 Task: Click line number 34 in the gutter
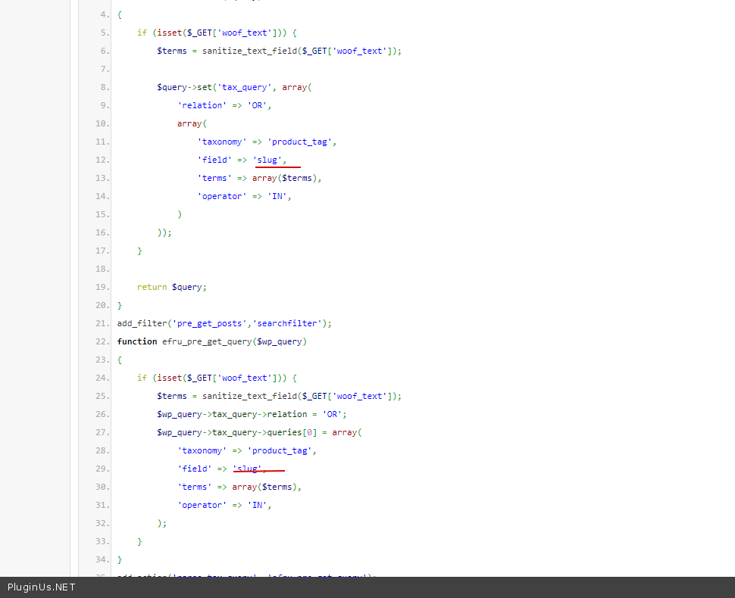click(102, 559)
